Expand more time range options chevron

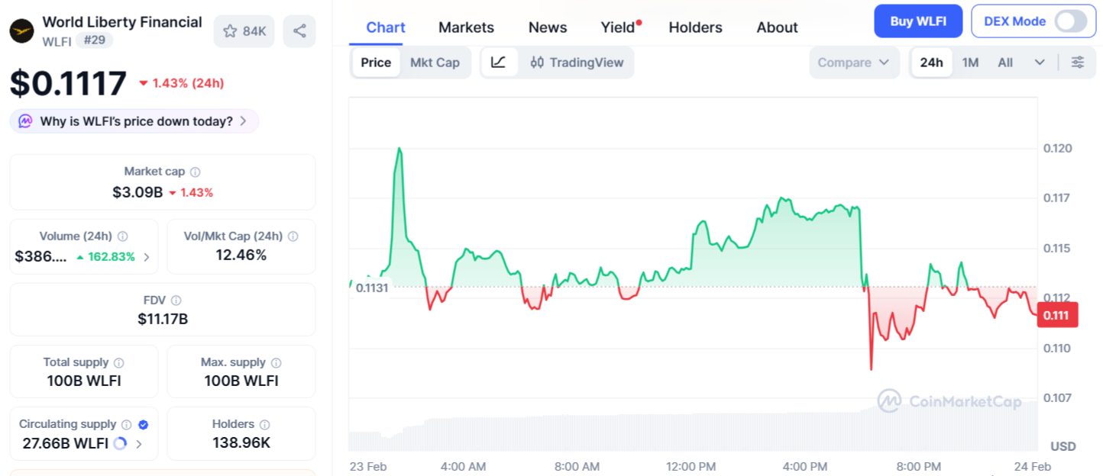1040,63
